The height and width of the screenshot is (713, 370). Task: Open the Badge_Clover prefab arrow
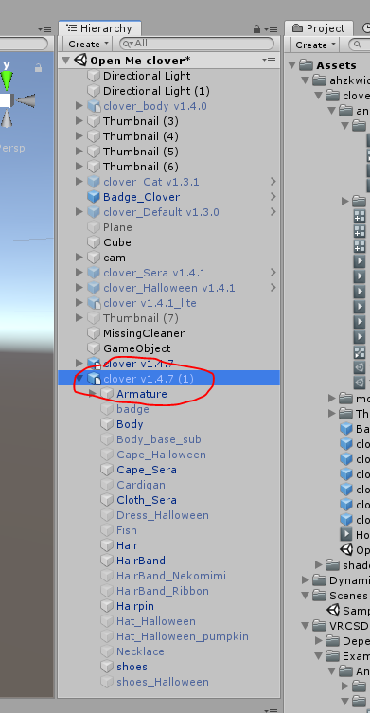(273, 197)
